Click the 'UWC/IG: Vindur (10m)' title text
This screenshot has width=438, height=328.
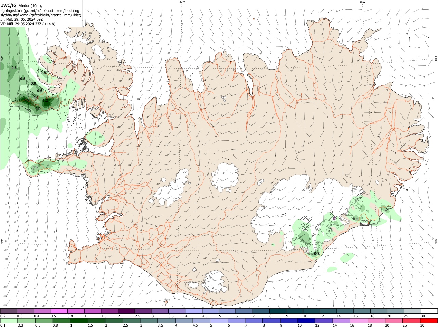(x=21, y=5)
